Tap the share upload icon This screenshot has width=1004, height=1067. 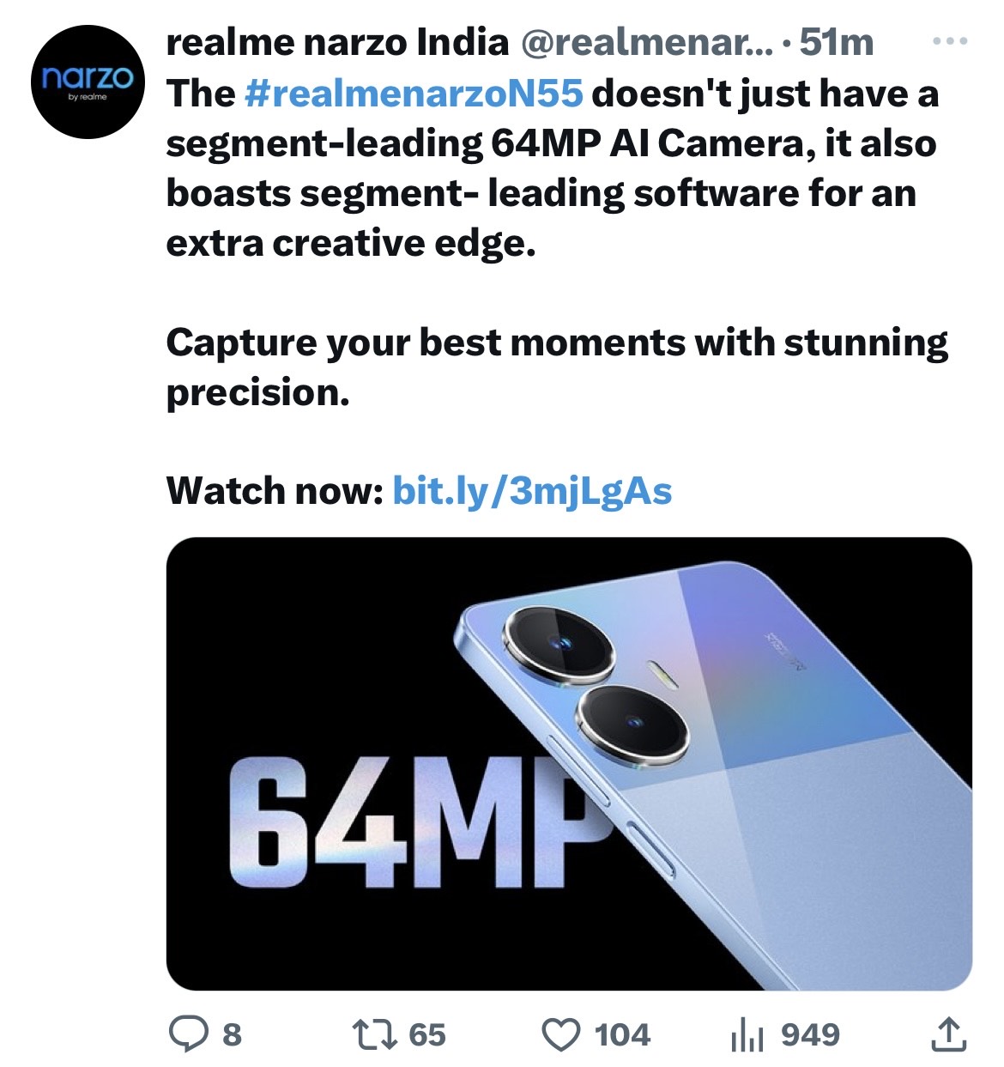(948, 1034)
